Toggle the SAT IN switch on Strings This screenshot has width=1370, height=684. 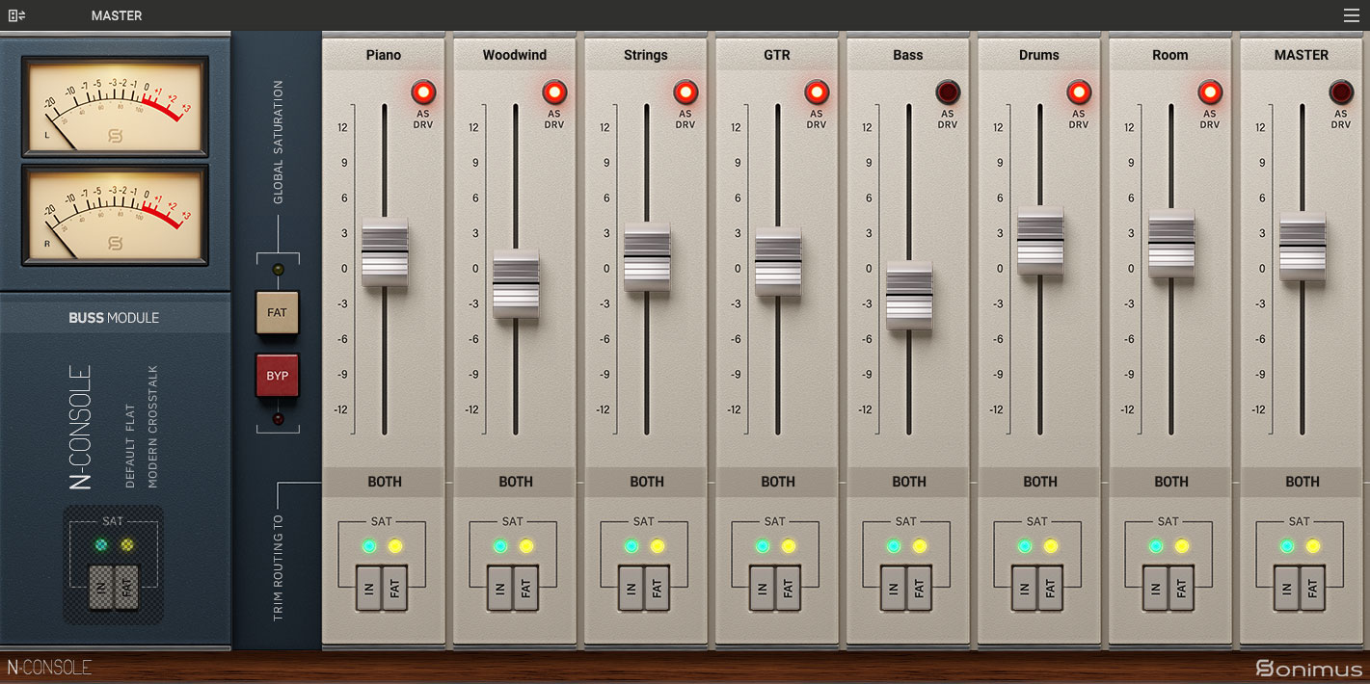click(x=632, y=588)
